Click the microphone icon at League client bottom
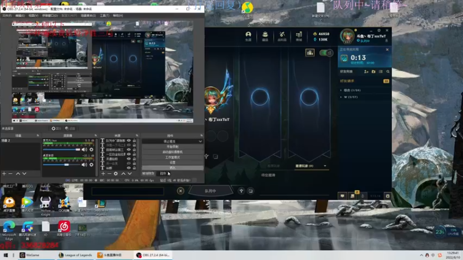Screen dimensions: 463x260 tap(363, 196)
